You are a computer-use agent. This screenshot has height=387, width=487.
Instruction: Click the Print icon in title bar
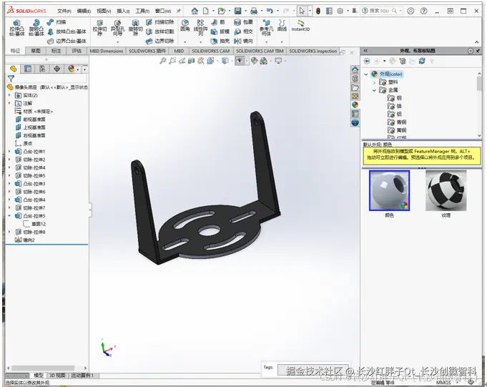254,11
